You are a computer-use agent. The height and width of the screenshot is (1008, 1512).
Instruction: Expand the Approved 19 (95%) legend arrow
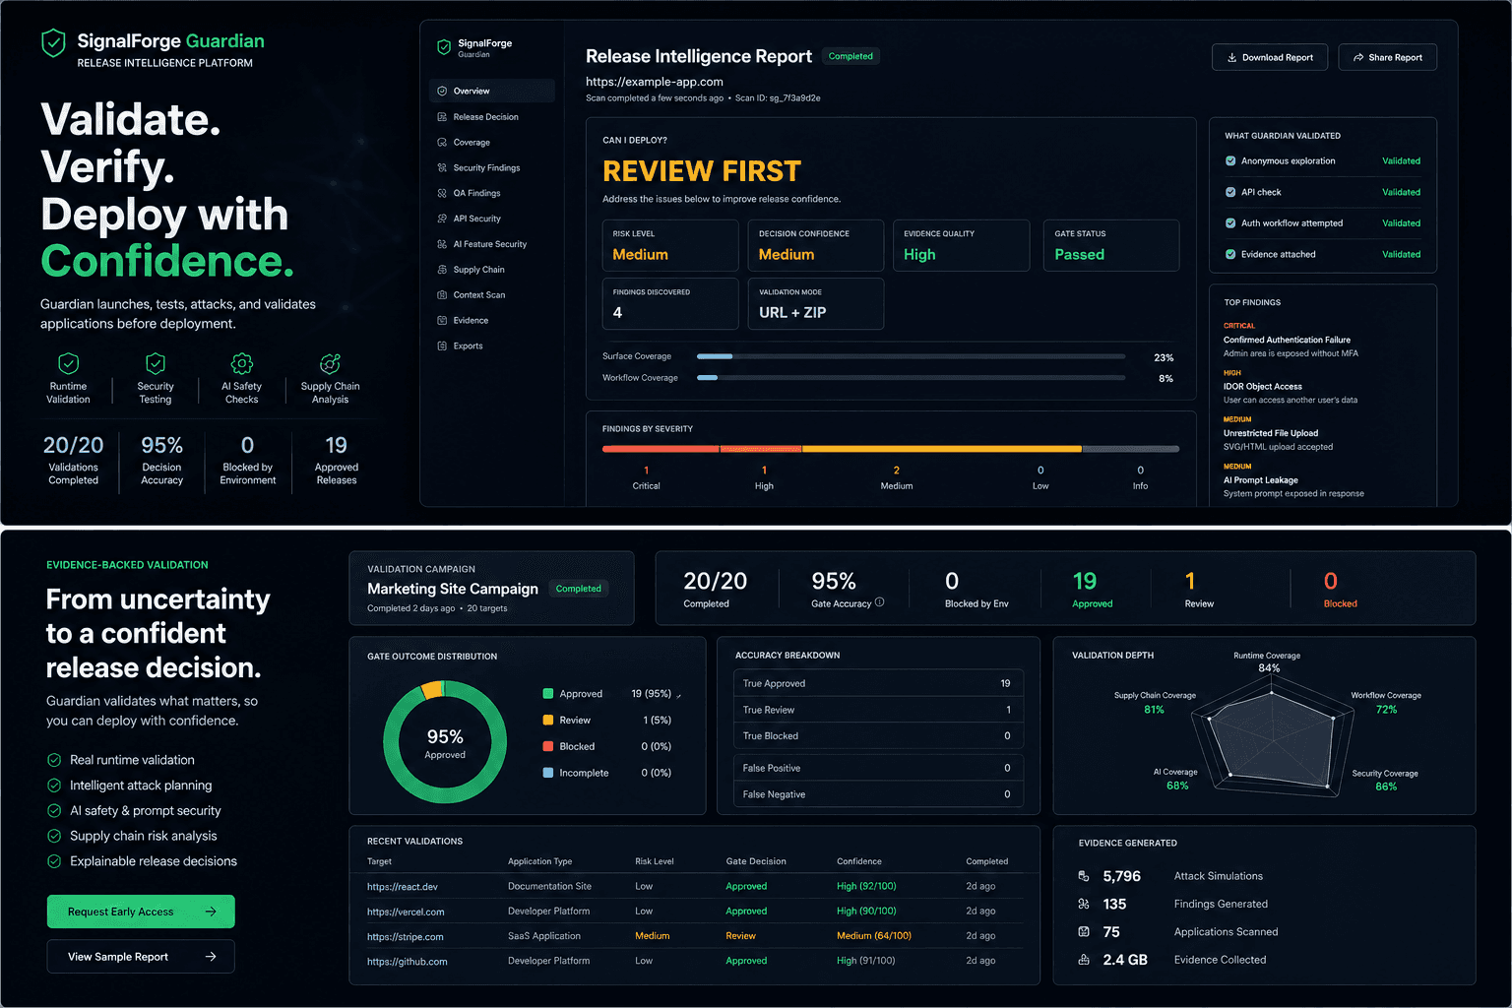point(679,695)
